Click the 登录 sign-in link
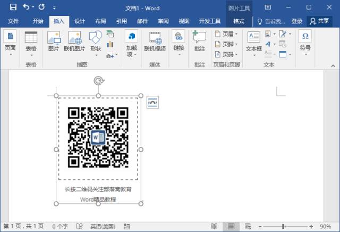340x232 pixels. coord(297,21)
